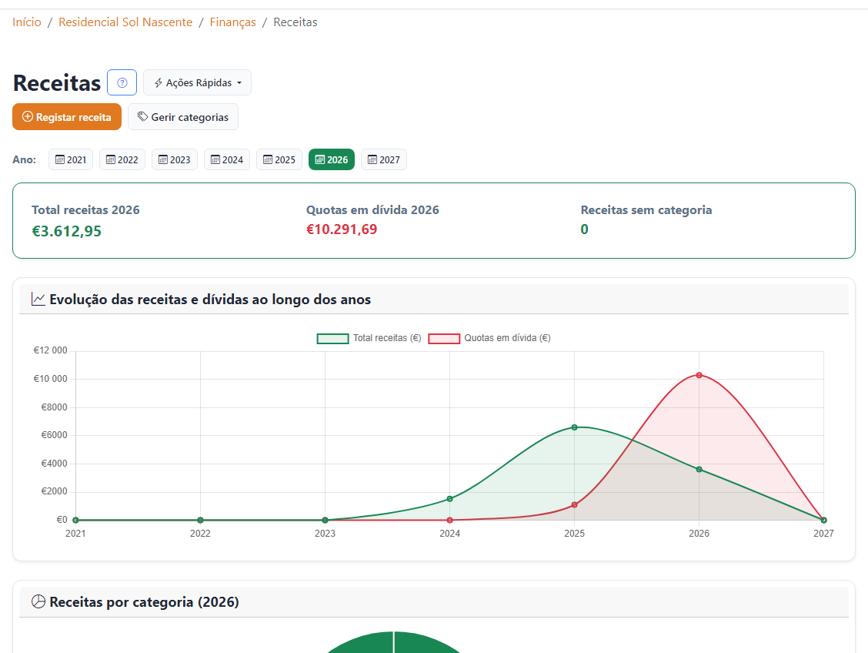
Task: Click the 2024 green receitas data point
Action: click(x=450, y=499)
